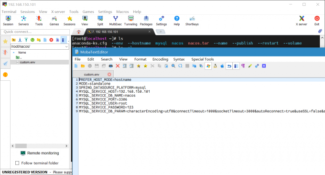This screenshot has width=325, height=175.
Task: Open the parent '..' folder entry
Action: pos(19,57)
